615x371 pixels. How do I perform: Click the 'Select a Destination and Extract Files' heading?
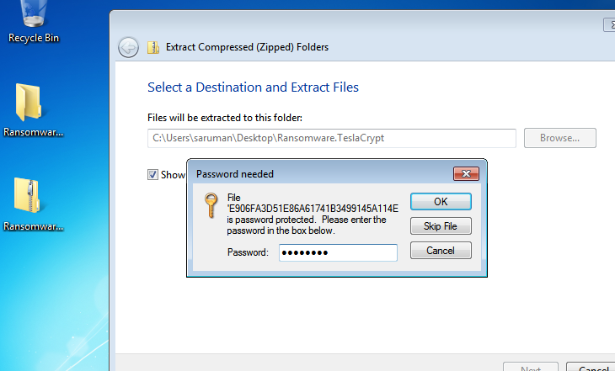(253, 87)
